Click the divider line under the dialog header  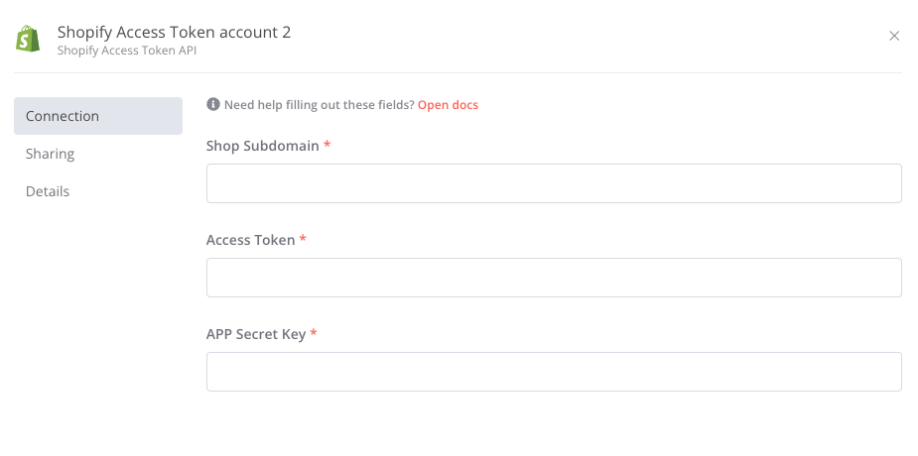coord(458,72)
